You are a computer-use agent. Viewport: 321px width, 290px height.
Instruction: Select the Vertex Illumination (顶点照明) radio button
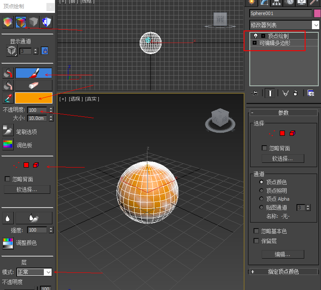[261, 190]
